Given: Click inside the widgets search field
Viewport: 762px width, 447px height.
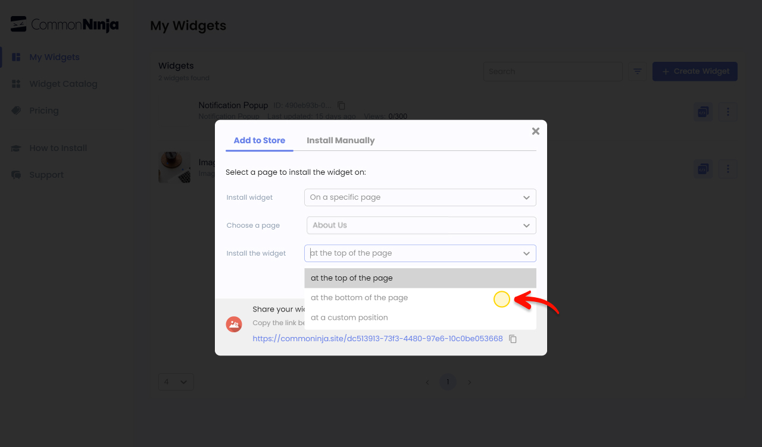Looking at the screenshot, I should point(552,71).
